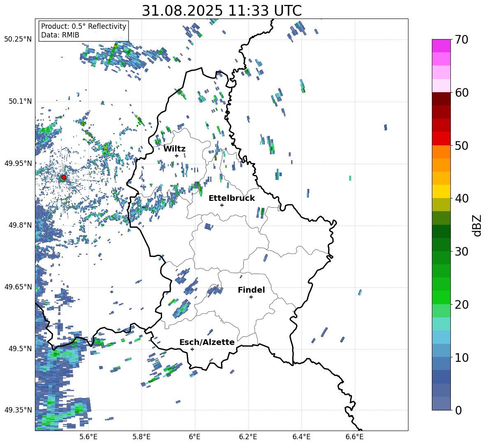
Task: Click the Ettelbruck city label
Action: 232,198
